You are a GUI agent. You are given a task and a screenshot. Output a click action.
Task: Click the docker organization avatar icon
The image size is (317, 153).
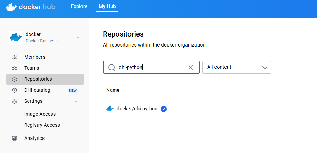click(x=16, y=38)
